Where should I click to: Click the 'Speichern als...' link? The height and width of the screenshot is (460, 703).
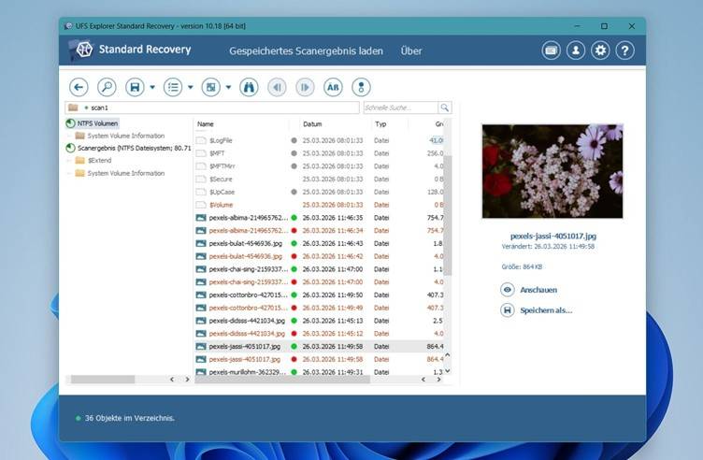546,309
